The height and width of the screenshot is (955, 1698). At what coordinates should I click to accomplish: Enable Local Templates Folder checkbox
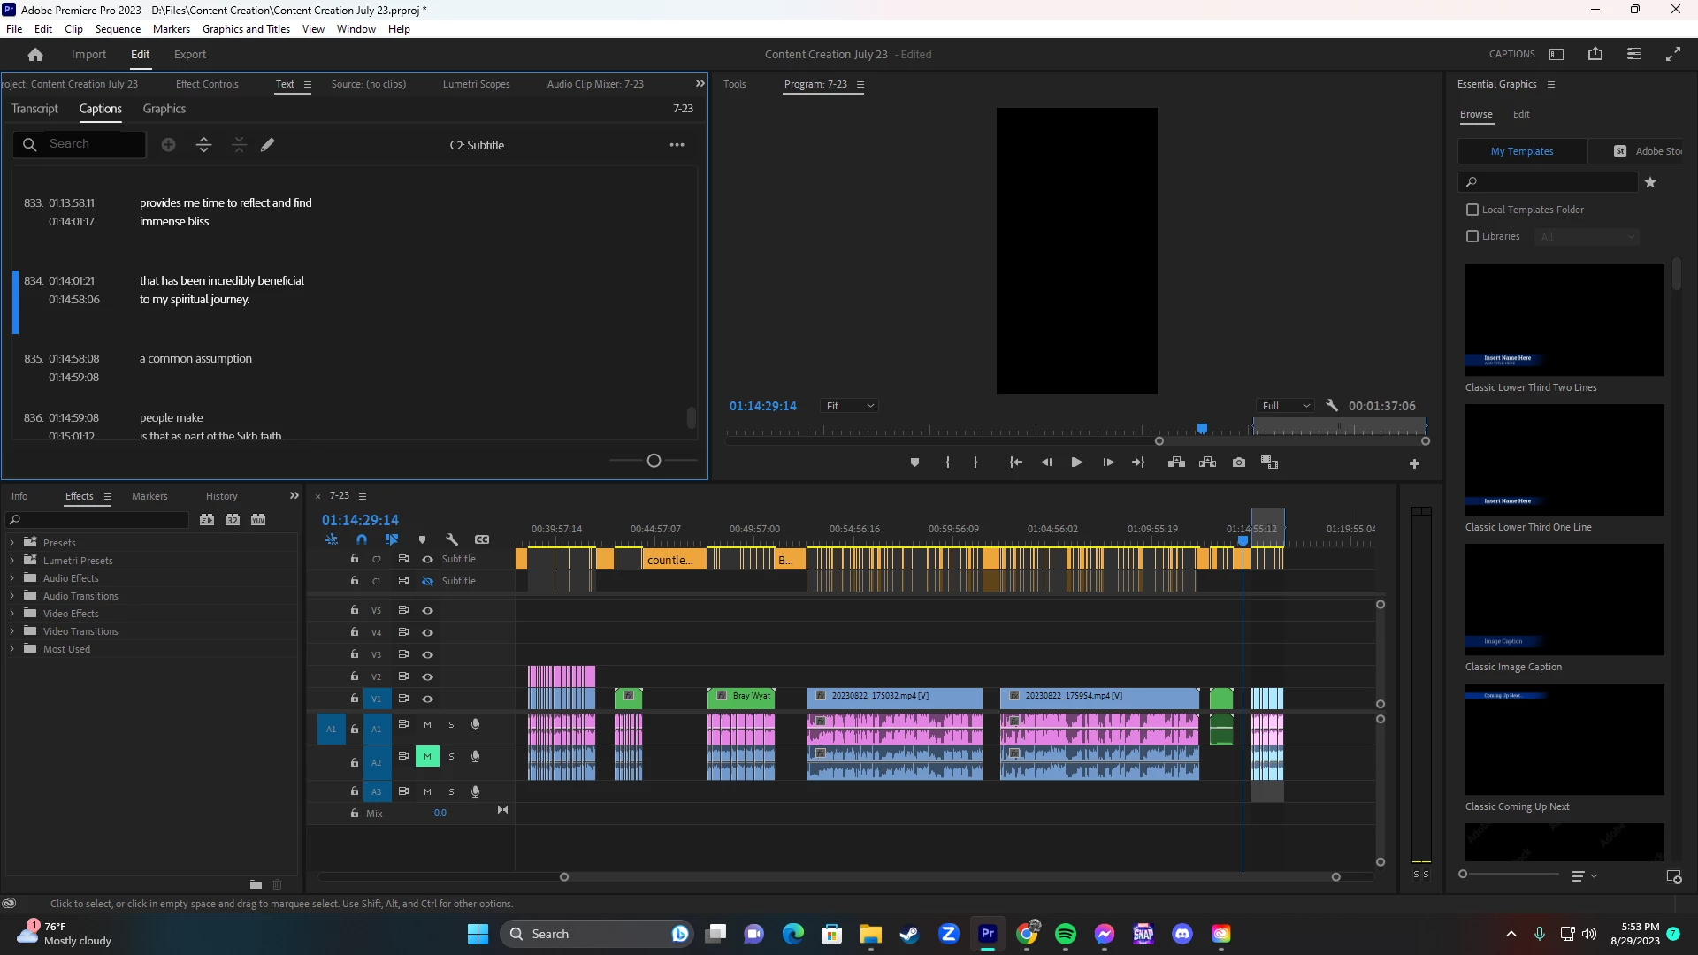(1472, 210)
